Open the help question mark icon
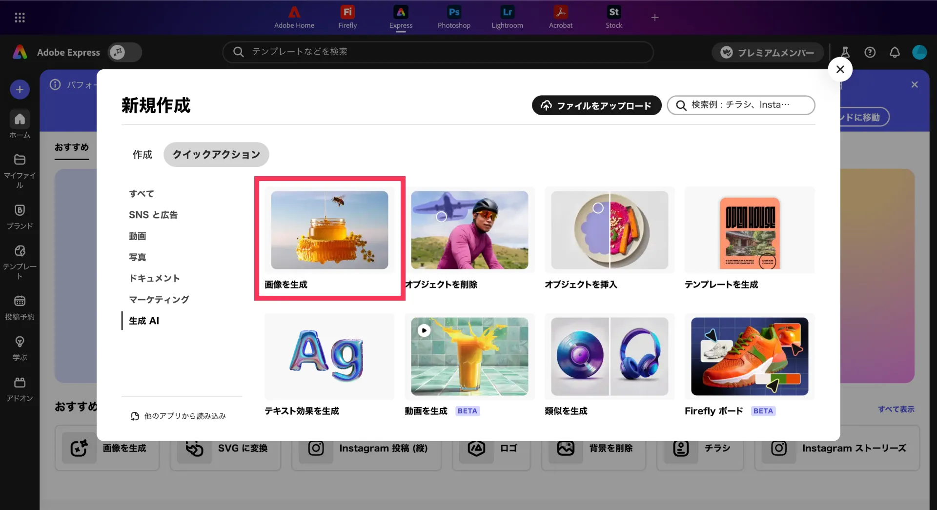Screen dimensions: 937x510 (x=870, y=52)
